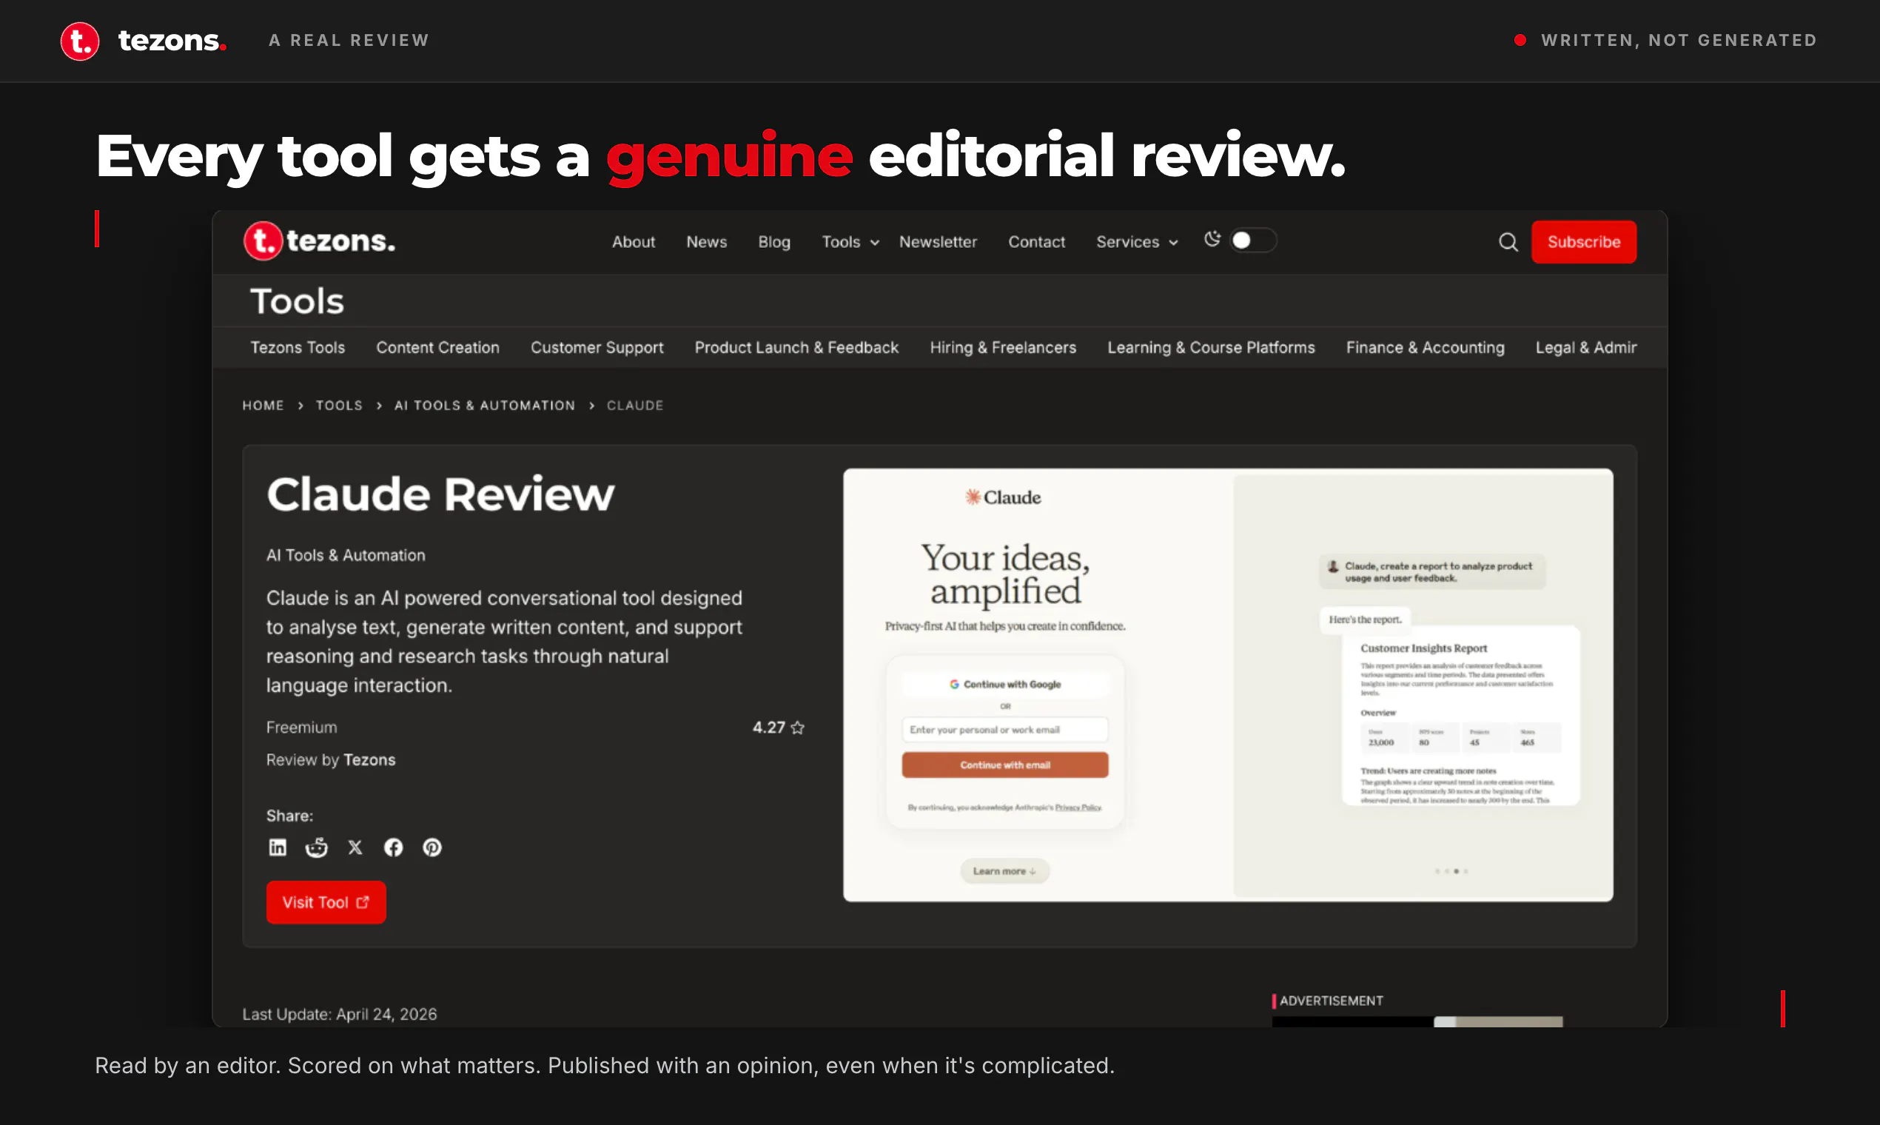1880x1125 pixels.
Task: Click the Claude landing page screenshot
Action: 1228,685
